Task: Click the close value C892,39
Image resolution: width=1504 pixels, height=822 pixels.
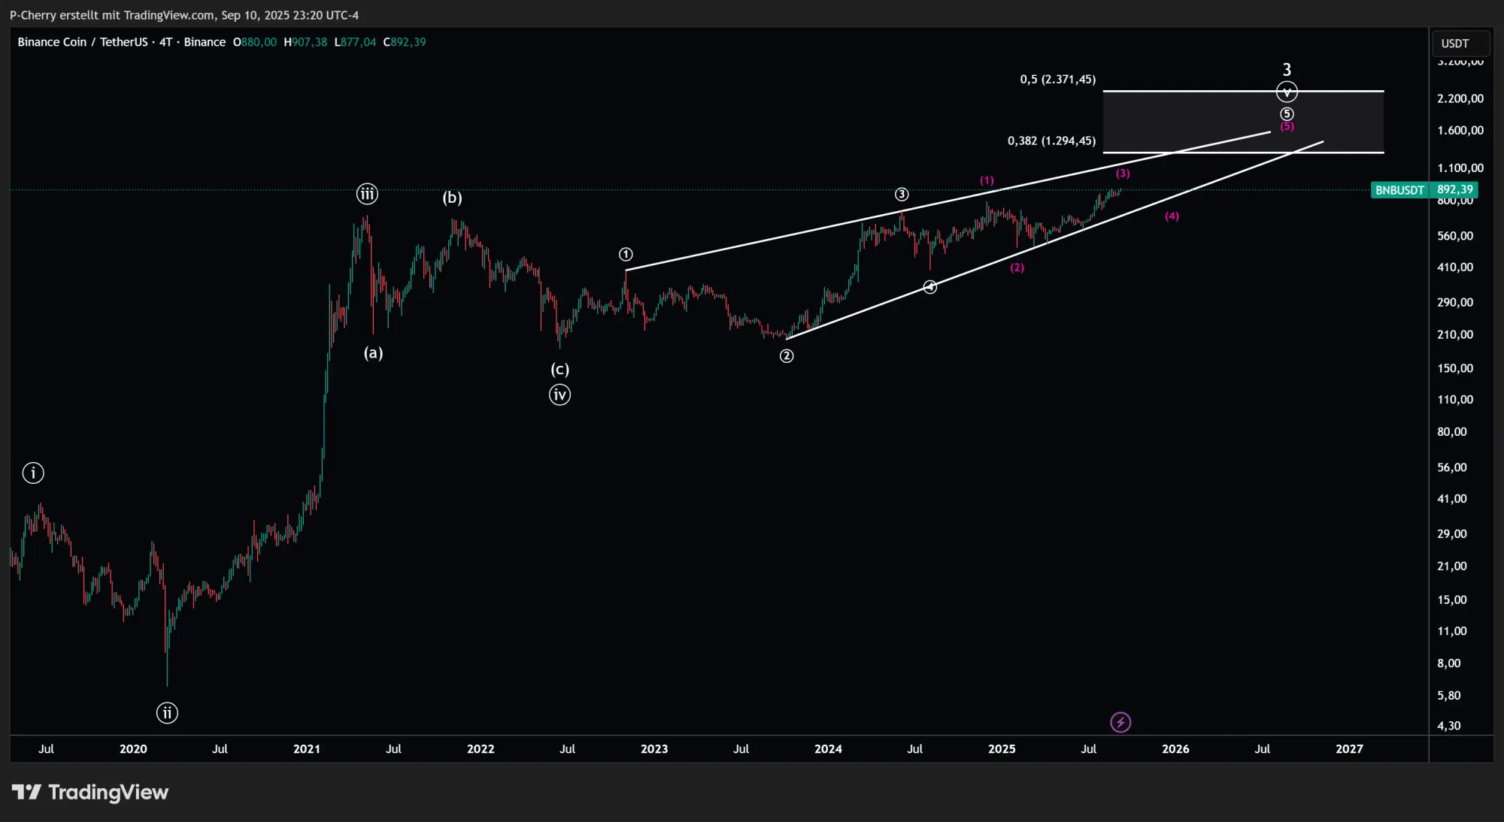Action: (405, 42)
